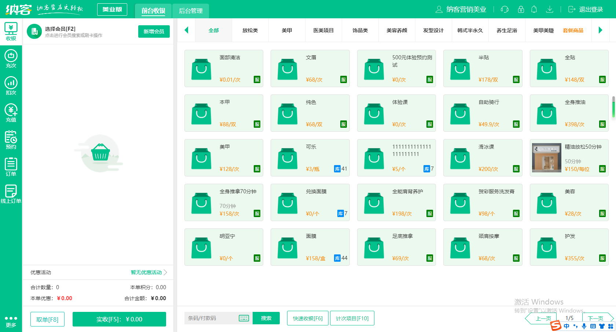Open the 暂无优惠活动 promotions panel
Viewport: 616px width, 332px height.
click(146, 272)
